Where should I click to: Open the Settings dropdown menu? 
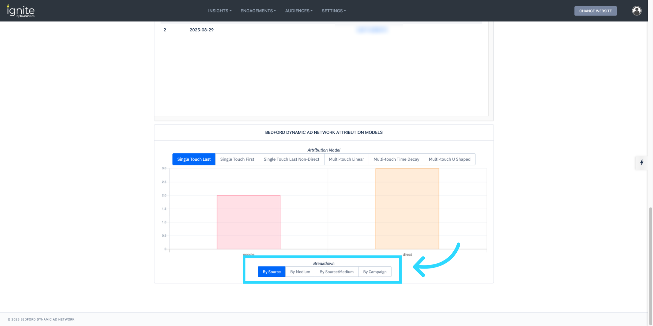[334, 11]
